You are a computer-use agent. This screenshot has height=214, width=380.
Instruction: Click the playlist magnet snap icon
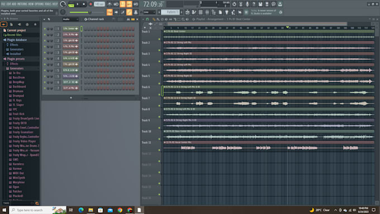(147, 19)
